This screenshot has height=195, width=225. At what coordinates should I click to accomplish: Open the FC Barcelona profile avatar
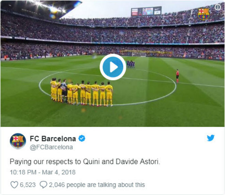(18, 141)
